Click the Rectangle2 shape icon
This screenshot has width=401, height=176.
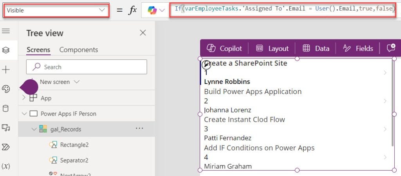pyautogui.click(x=53, y=145)
